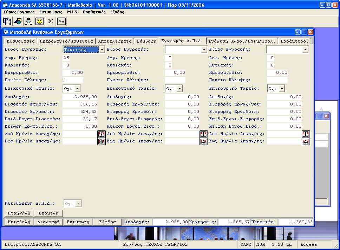Click first column Ημερομίσθιο field
Screen dimensions: 340x250
click(73, 72)
